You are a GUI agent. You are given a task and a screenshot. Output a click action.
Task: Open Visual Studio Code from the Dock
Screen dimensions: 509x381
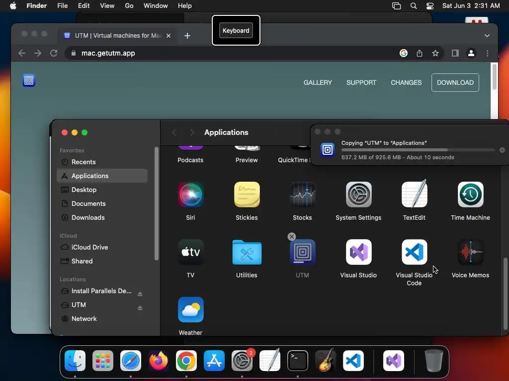(353, 361)
